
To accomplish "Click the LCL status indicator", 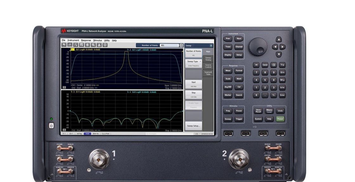I will point(197,134).
